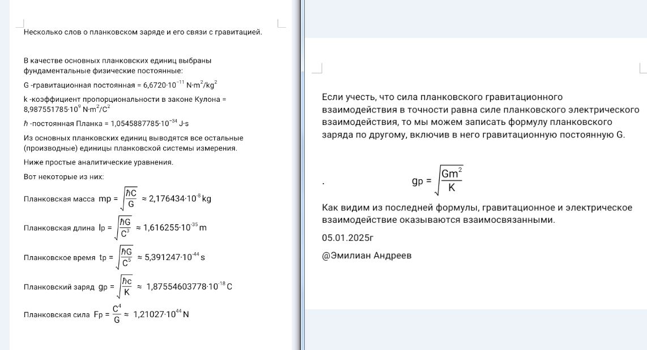Click the text "Вот некоторые из них:"
Screen dimensions: 647x350
(63, 176)
